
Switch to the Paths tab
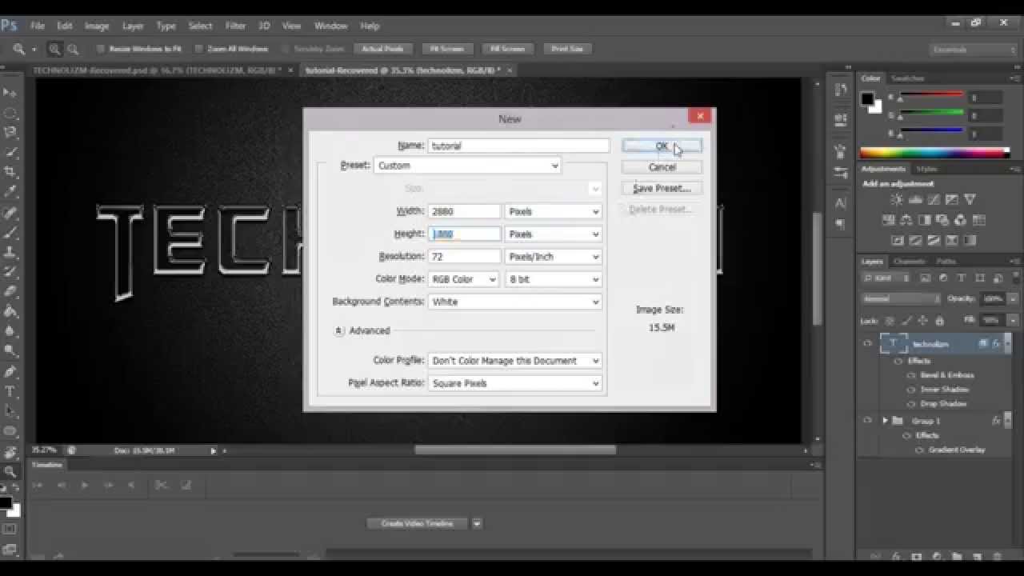946,262
